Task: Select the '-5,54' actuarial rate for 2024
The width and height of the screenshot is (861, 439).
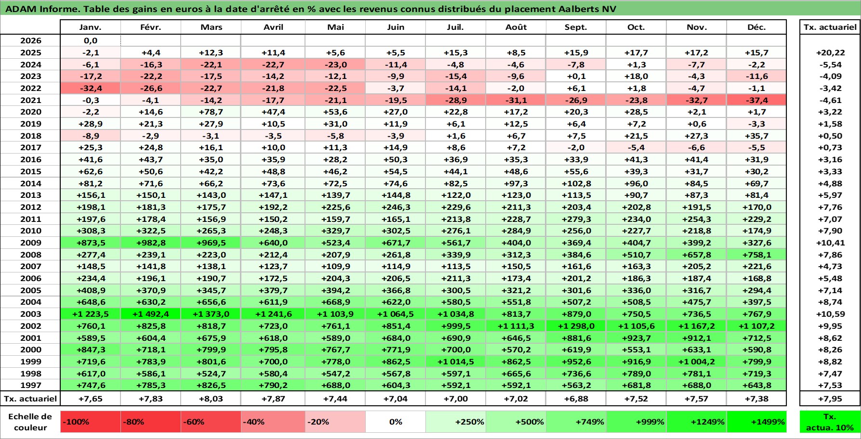Action: 830,65
